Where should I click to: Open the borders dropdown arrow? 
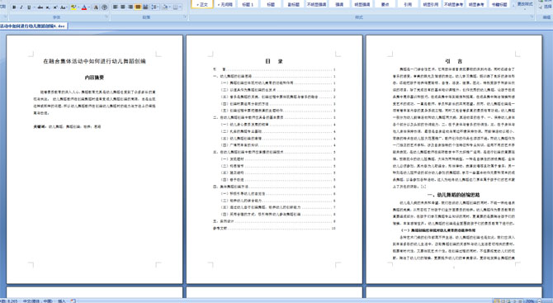[x=181, y=7]
